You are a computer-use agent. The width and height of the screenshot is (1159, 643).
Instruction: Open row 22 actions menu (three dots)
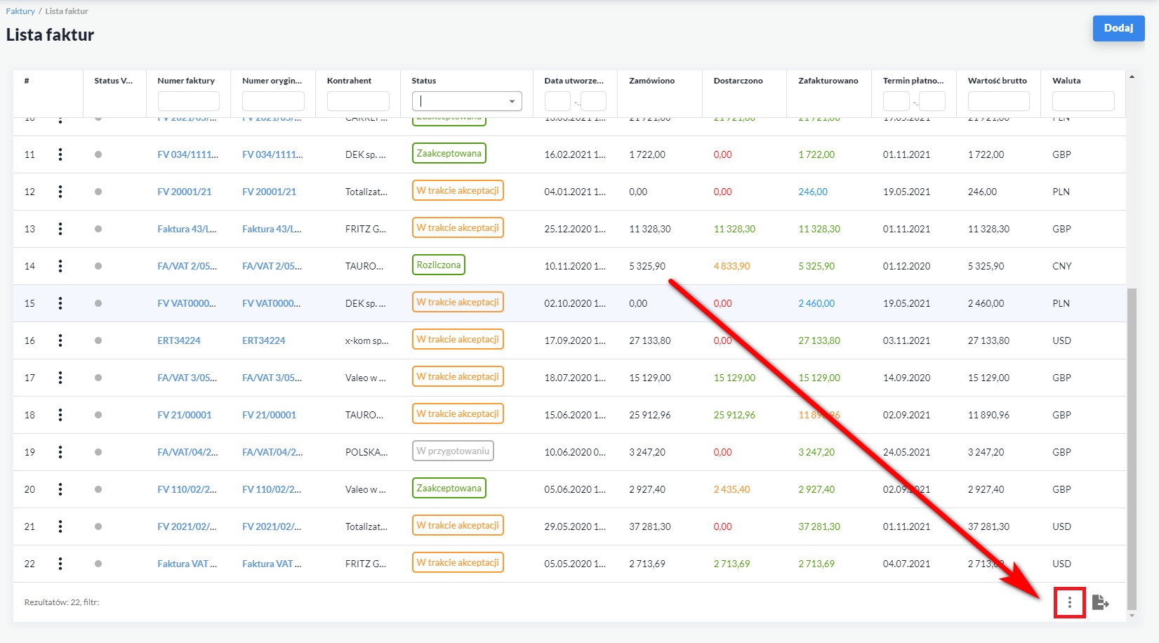click(x=60, y=564)
